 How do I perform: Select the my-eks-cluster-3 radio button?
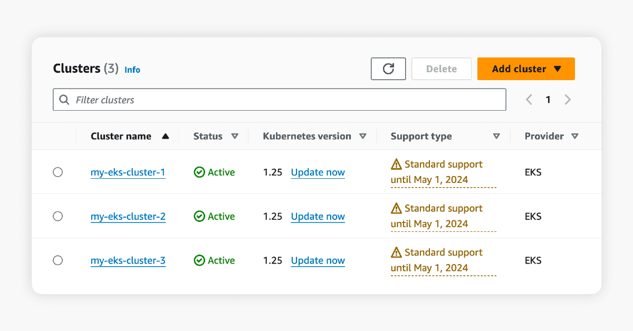tap(58, 260)
